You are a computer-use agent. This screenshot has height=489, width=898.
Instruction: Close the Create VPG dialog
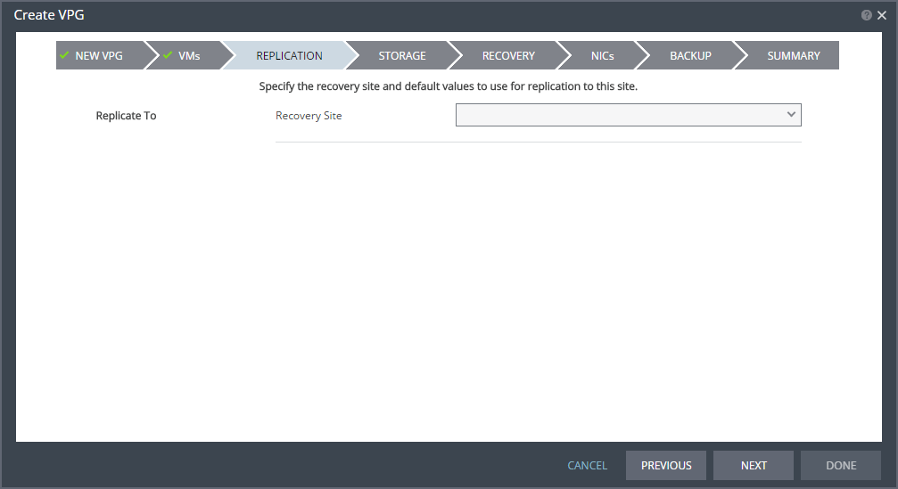(x=882, y=15)
